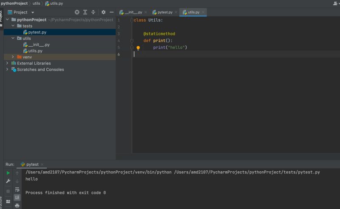The height and width of the screenshot is (209, 340).
Task: Collapse the pythonProject root folder
Action: [7, 20]
